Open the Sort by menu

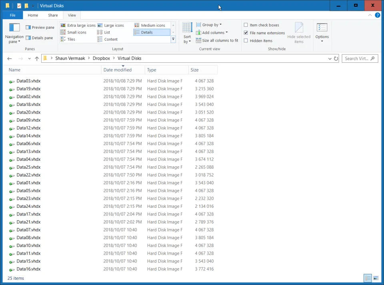187,33
